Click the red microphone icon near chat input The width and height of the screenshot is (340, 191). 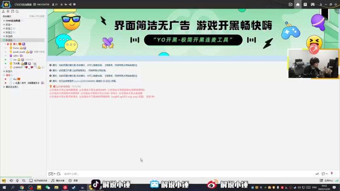pyautogui.click(x=331, y=174)
